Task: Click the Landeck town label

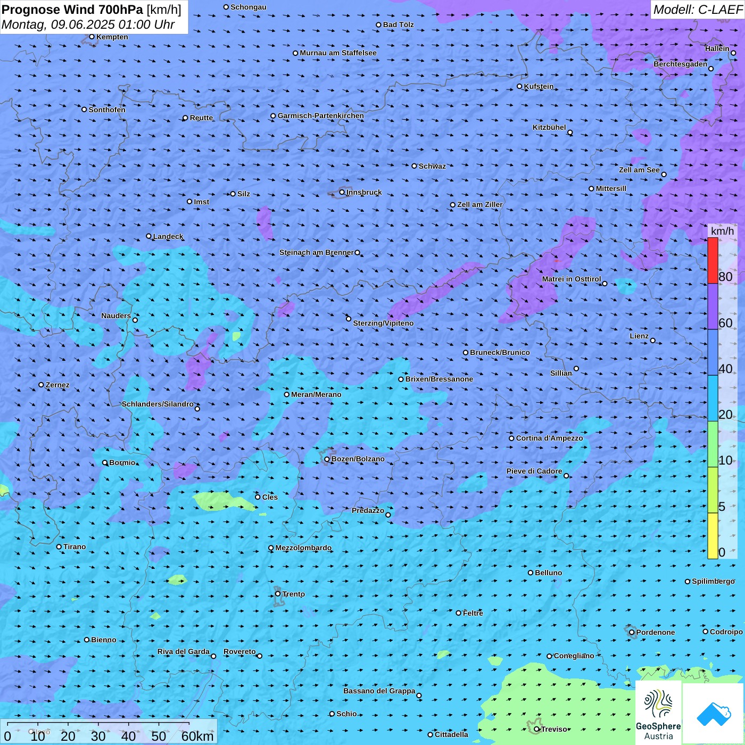Action: click(x=168, y=236)
